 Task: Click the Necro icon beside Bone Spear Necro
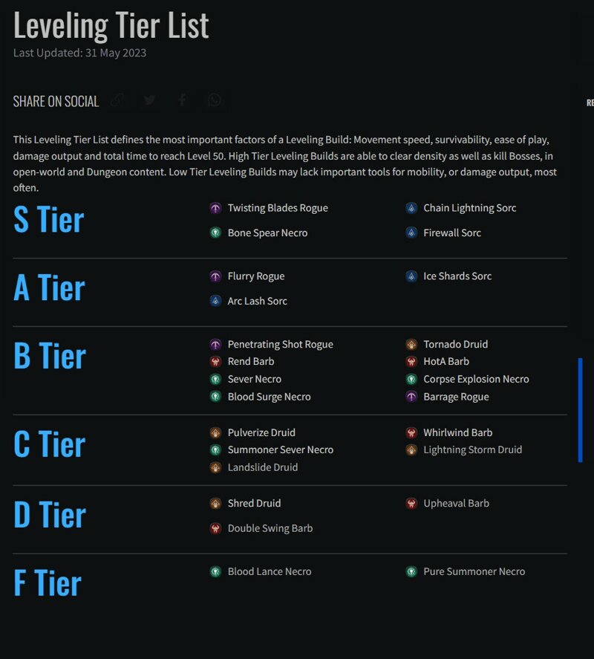coord(215,233)
